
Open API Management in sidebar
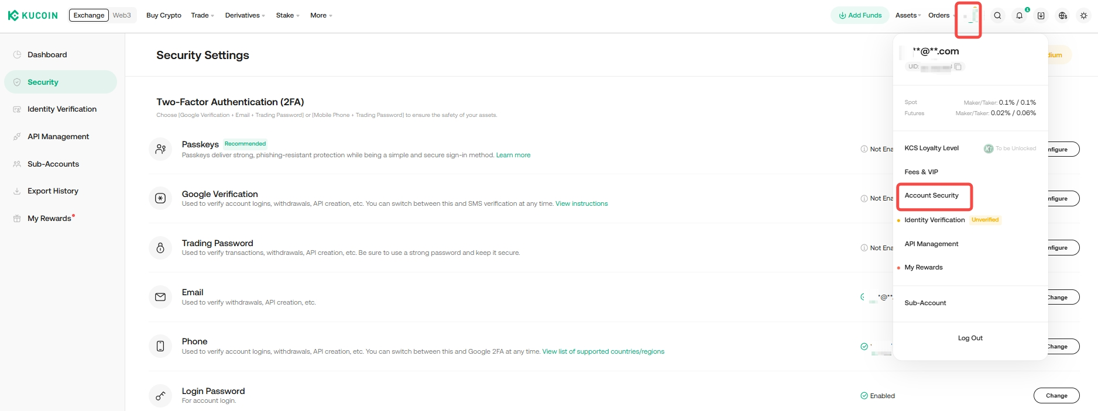click(58, 136)
